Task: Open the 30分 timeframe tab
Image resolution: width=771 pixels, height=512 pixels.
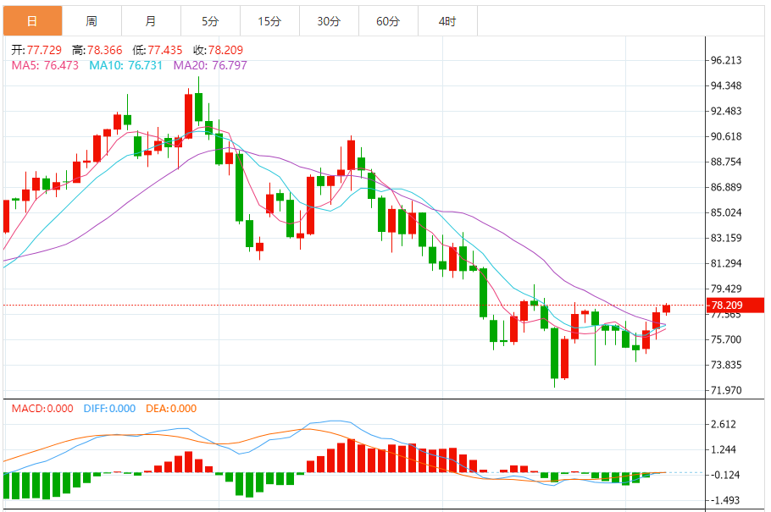Action: tap(329, 21)
